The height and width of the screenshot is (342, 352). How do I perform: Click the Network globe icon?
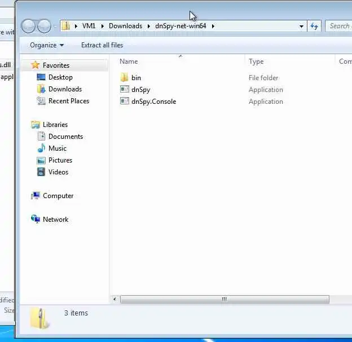pyautogui.click(x=36, y=219)
